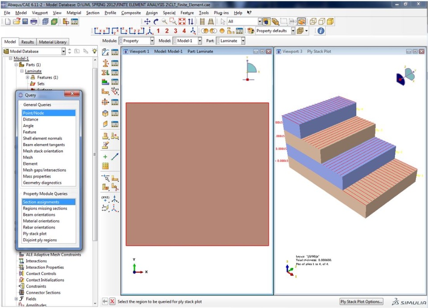
Task: Open the Composite menu
Action: click(x=131, y=13)
